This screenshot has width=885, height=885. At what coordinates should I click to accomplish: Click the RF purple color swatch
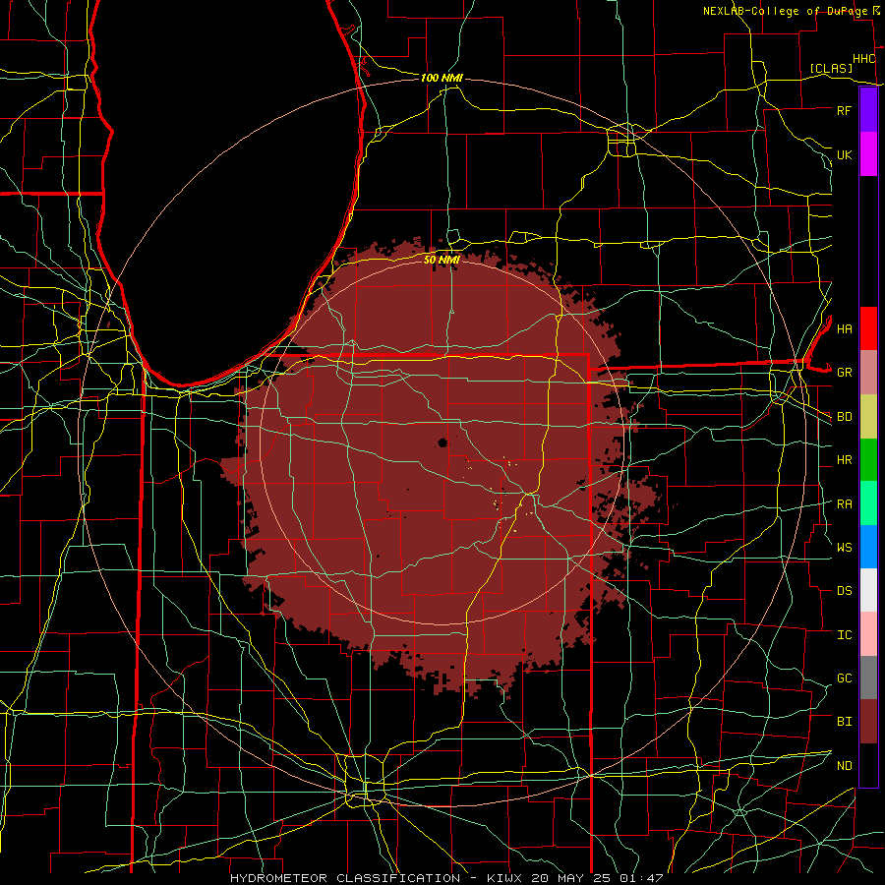click(868, 110)
